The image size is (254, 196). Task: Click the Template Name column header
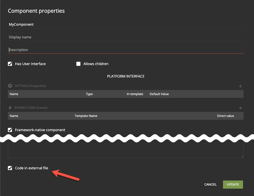tap(86, 116)
